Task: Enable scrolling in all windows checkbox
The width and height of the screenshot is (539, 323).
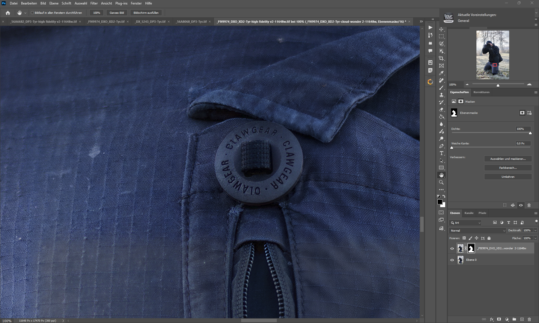Action: (32, 13)
